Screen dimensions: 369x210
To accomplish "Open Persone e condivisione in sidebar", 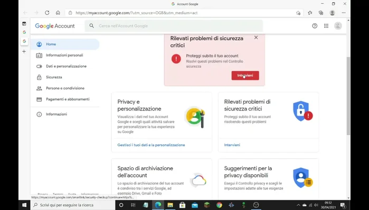I will point(65,88).
